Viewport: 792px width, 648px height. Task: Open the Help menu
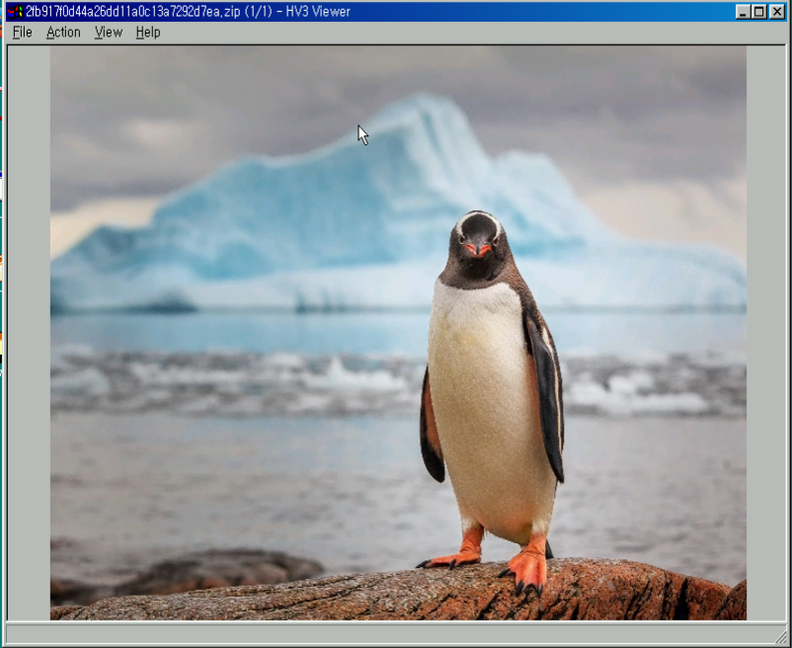coord(148,33)
